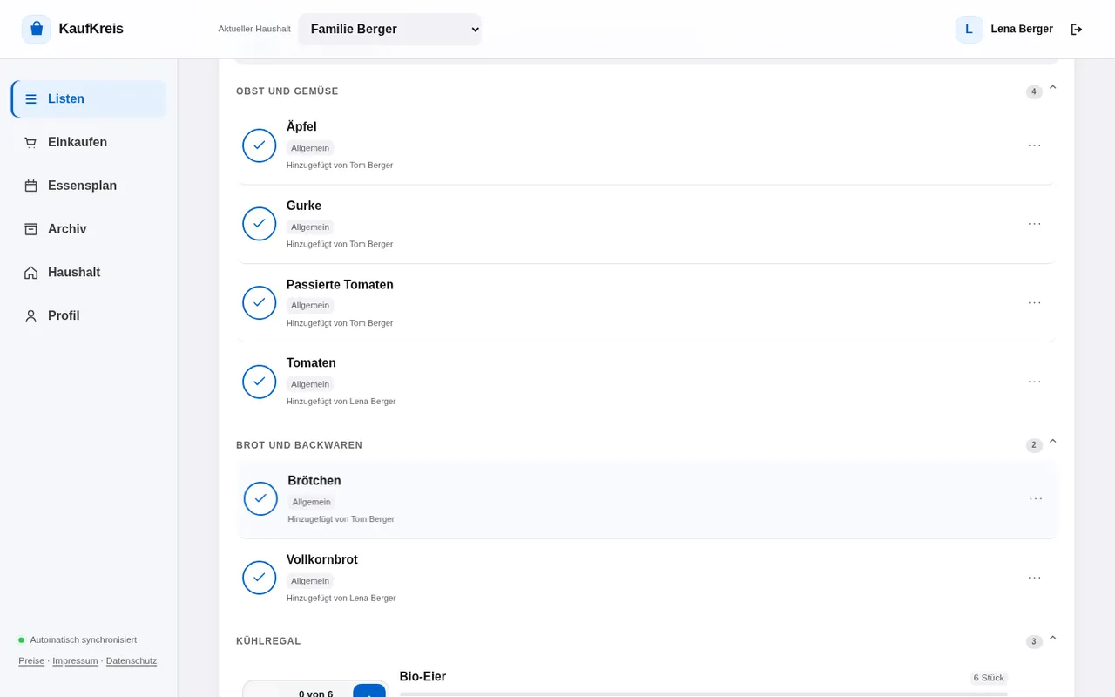Check off Passierte Tomaten
This screenshot has height=697, width=1115.
click(x=260, y=302)
